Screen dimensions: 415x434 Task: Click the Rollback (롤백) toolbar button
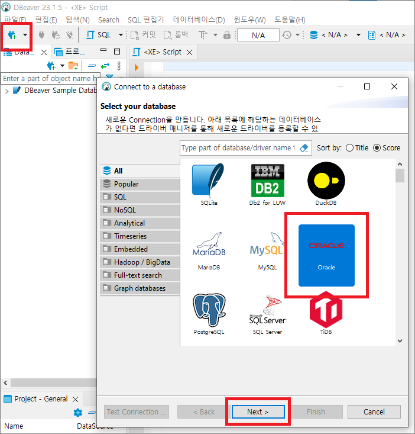pyautogui.click(x=176, y=35)
